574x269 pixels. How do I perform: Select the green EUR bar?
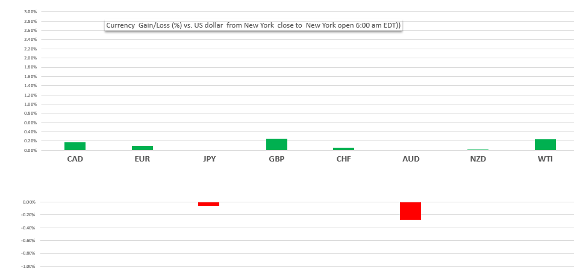[x=142, y=148]
